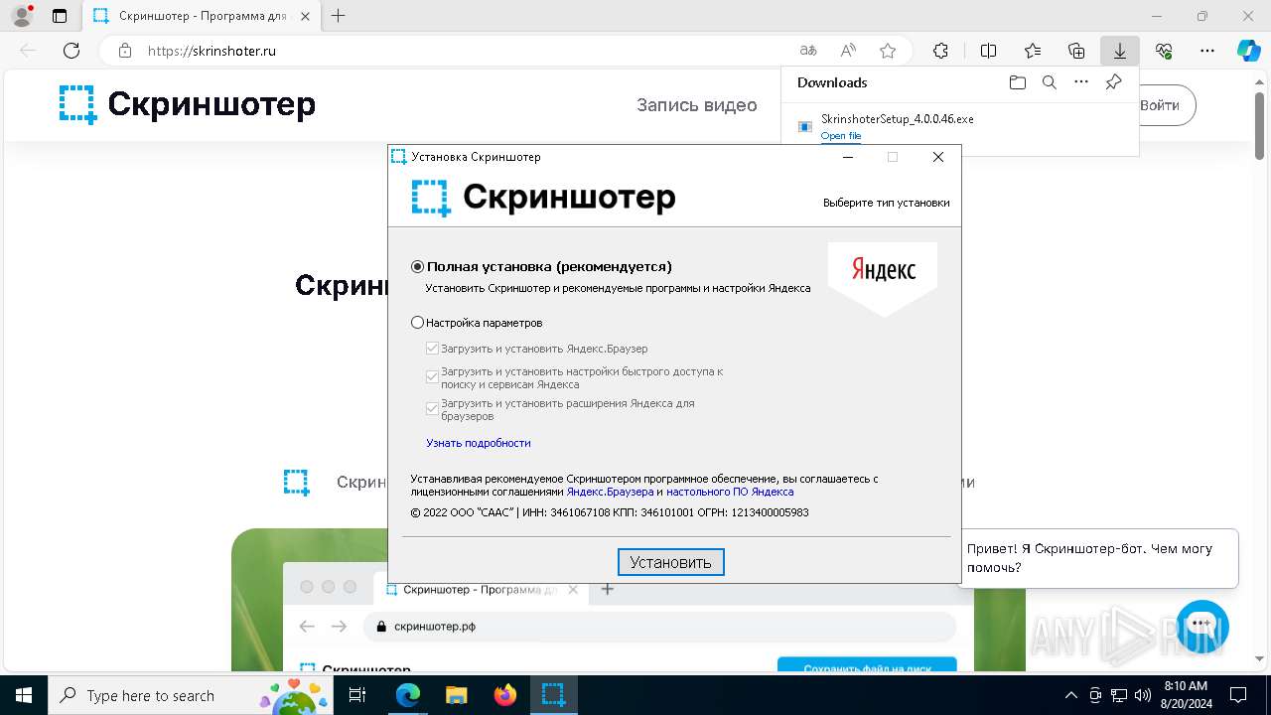Open Task View on taskbar
This screenshot has width=1271, height=715.
pyautogui.click(x=358, y=695)
